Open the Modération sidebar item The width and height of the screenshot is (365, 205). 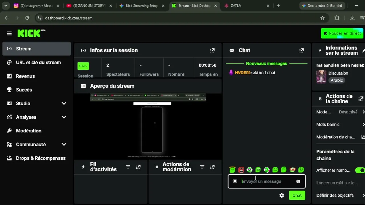[37, 131]
